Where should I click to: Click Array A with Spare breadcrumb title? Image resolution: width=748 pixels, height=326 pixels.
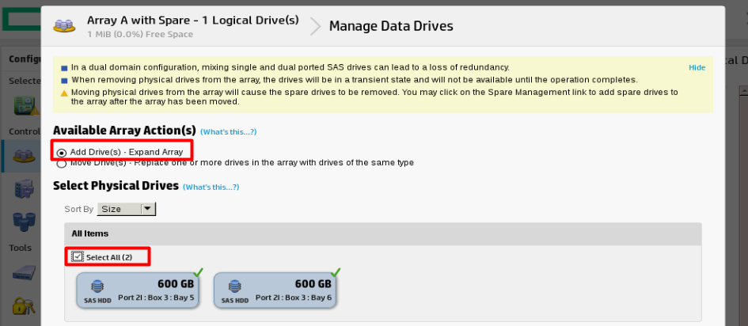point(192,20)
